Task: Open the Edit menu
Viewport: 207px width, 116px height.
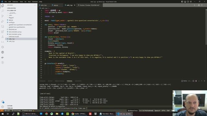Action: pyautogui.click(x=10, y=2)
